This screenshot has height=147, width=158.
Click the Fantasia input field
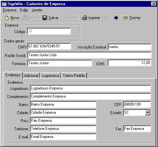coord(60,63)
